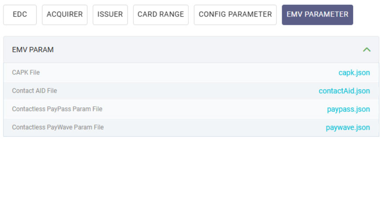Open the CONFIG PARAMETER tab
382x215 pixels.
point(235,15)
